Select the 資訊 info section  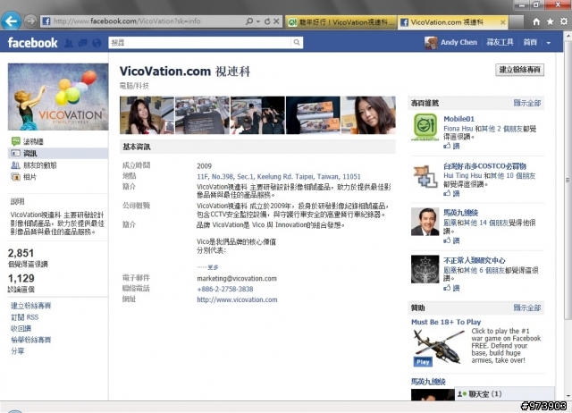(x=57, y=153)
